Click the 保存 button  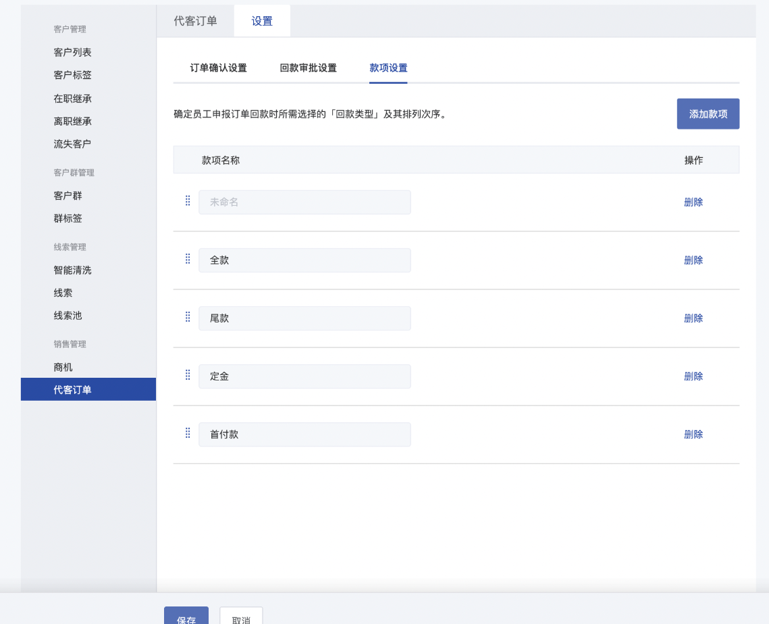click(186, 616)
